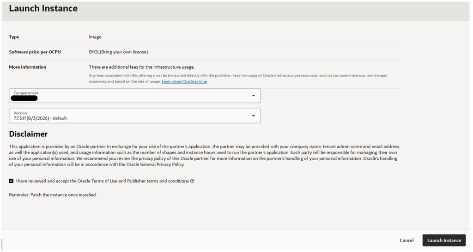Select the Software price per OCPU label
The width and height of the screenshot is (473, 252).
click(x=35, y=52)
